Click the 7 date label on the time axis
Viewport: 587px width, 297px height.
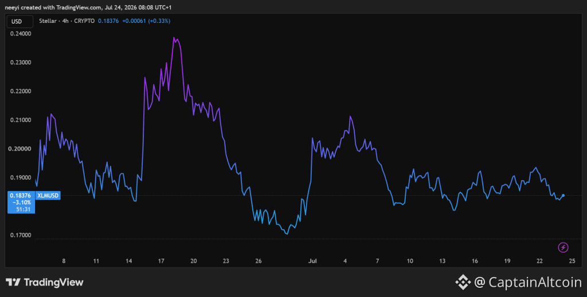(377, 261)
